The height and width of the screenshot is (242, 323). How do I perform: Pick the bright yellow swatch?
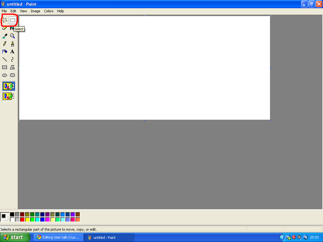(27, 220)
